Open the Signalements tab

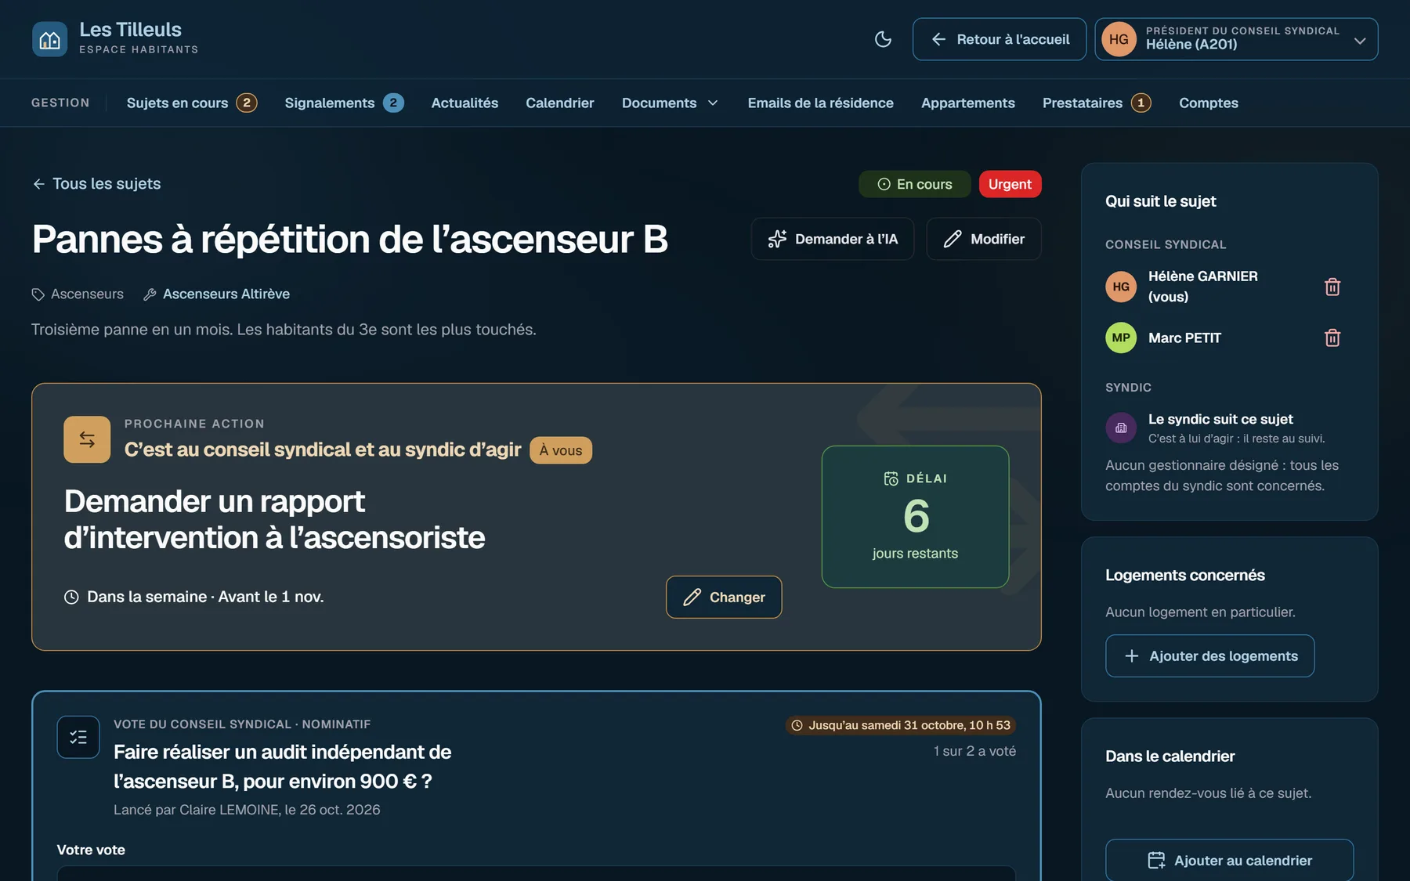(344, 103)
